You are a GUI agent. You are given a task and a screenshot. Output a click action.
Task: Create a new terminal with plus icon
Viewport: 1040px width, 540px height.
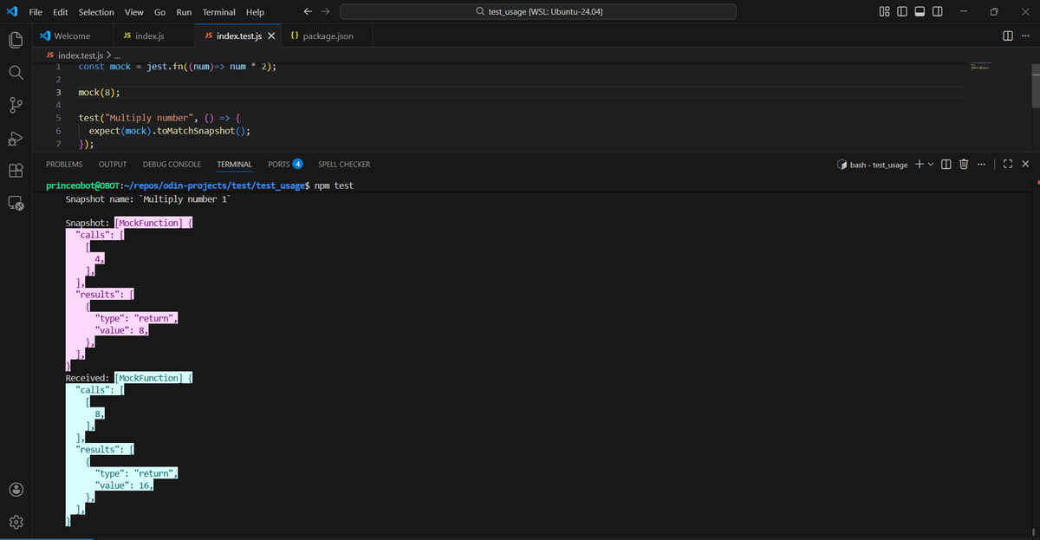(919, 164)
